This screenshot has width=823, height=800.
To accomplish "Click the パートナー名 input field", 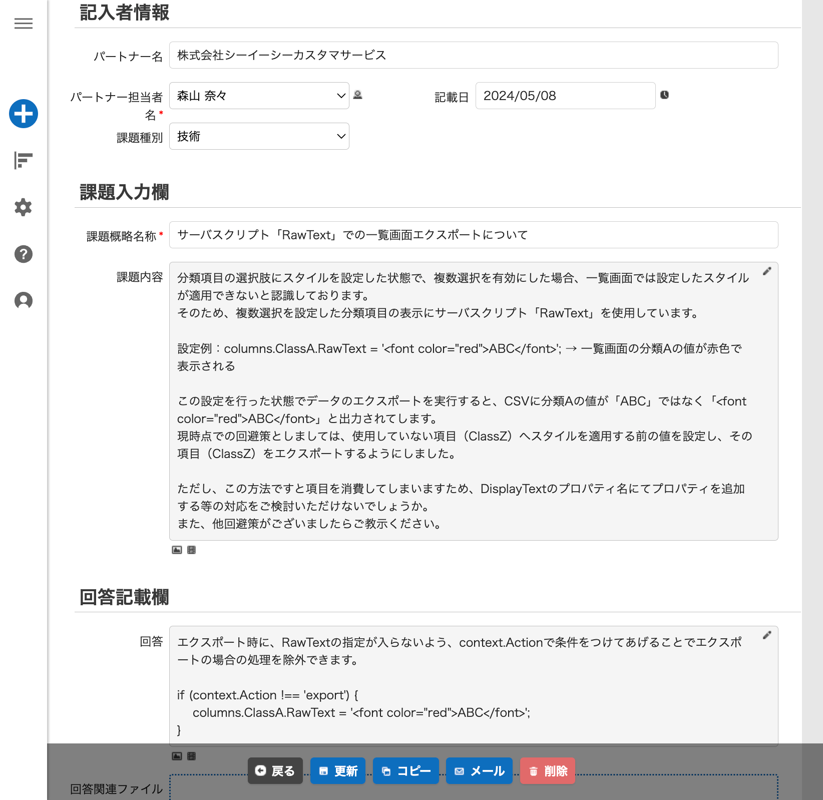I will click(x=474, y=55).
